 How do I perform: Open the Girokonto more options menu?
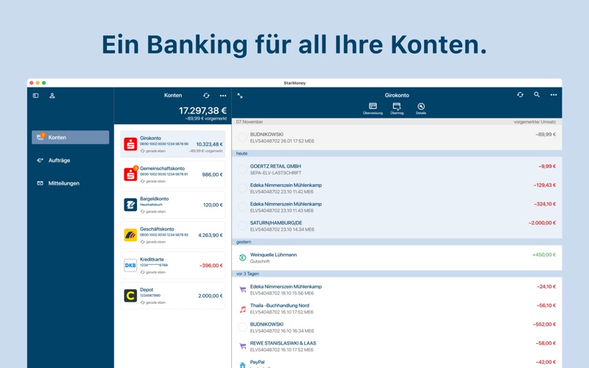pyautogui.click(x=554, y=95)
